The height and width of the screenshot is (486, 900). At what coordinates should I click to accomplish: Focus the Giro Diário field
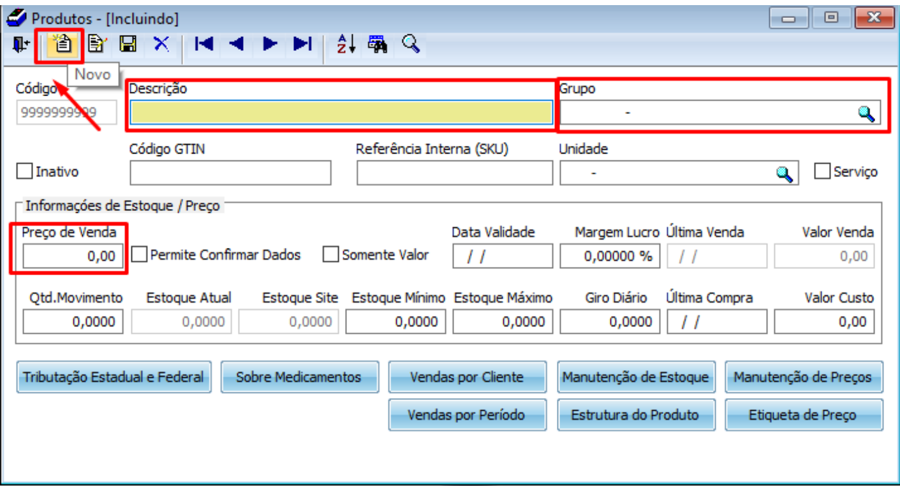click(610, 322)
